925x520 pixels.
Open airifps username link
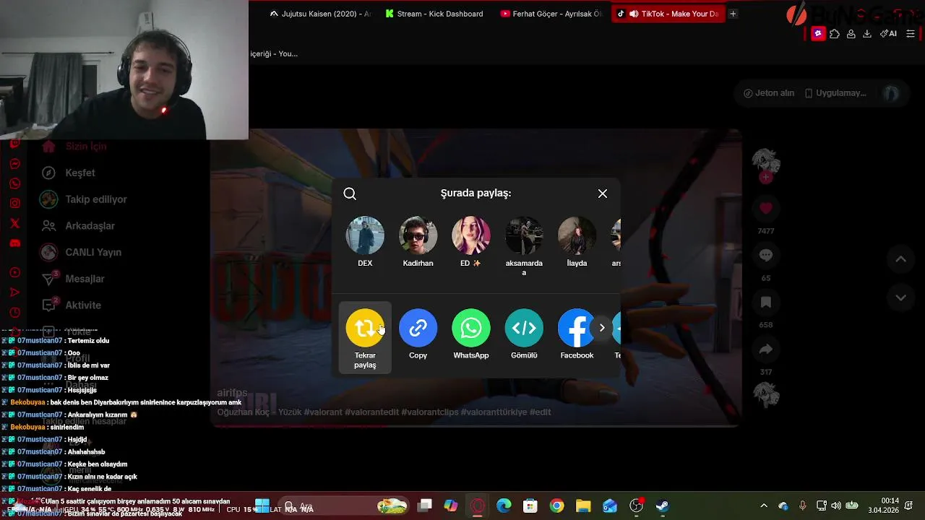[232, 393]
